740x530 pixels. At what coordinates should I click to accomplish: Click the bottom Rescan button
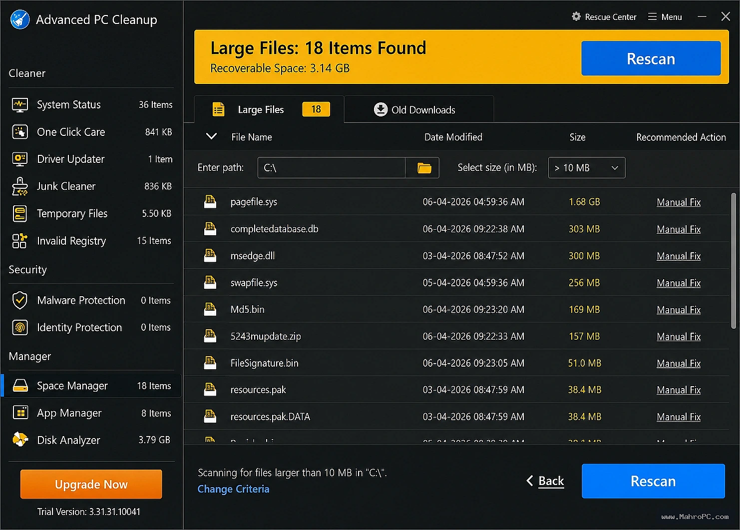653,481
